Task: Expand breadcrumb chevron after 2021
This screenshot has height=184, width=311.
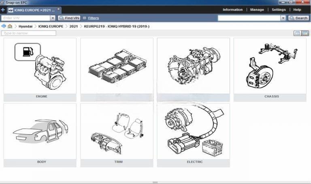Action: click(81, 26)
